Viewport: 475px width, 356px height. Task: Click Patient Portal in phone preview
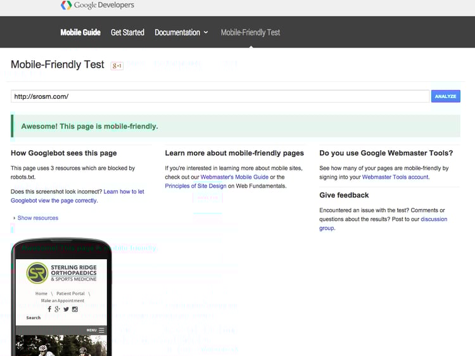pyautogui.click(x=70, y=293)
